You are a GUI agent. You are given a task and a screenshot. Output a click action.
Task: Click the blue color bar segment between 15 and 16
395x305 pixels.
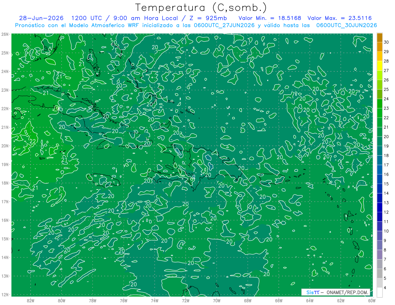[x=380, y=179]
